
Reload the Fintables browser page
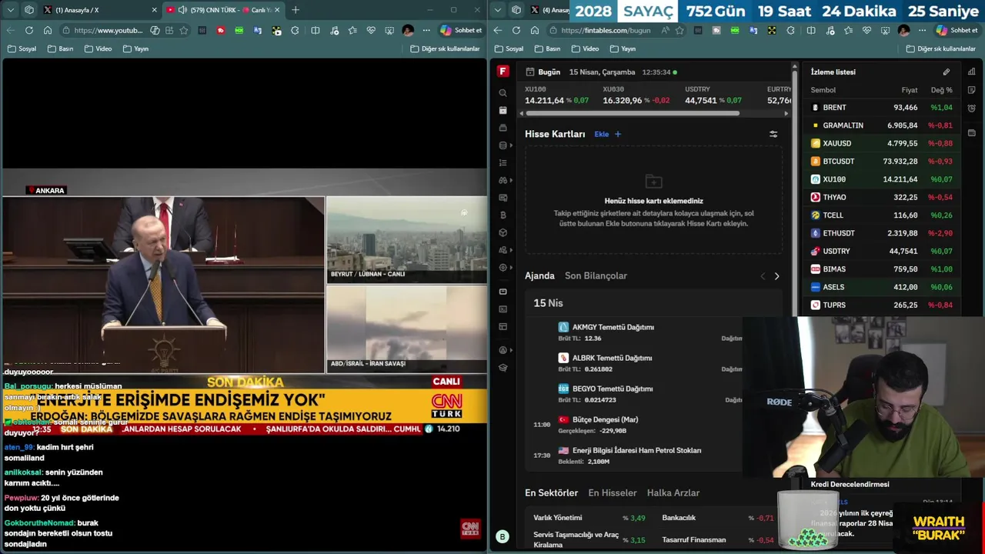click(x=516, y=30)
